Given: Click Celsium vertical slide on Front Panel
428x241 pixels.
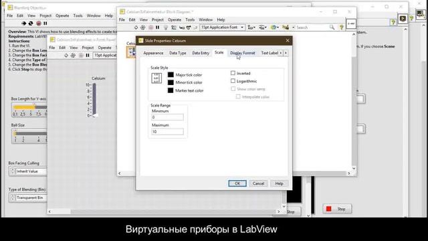Looking at the screenshot, I should click(x=94, y=100).
